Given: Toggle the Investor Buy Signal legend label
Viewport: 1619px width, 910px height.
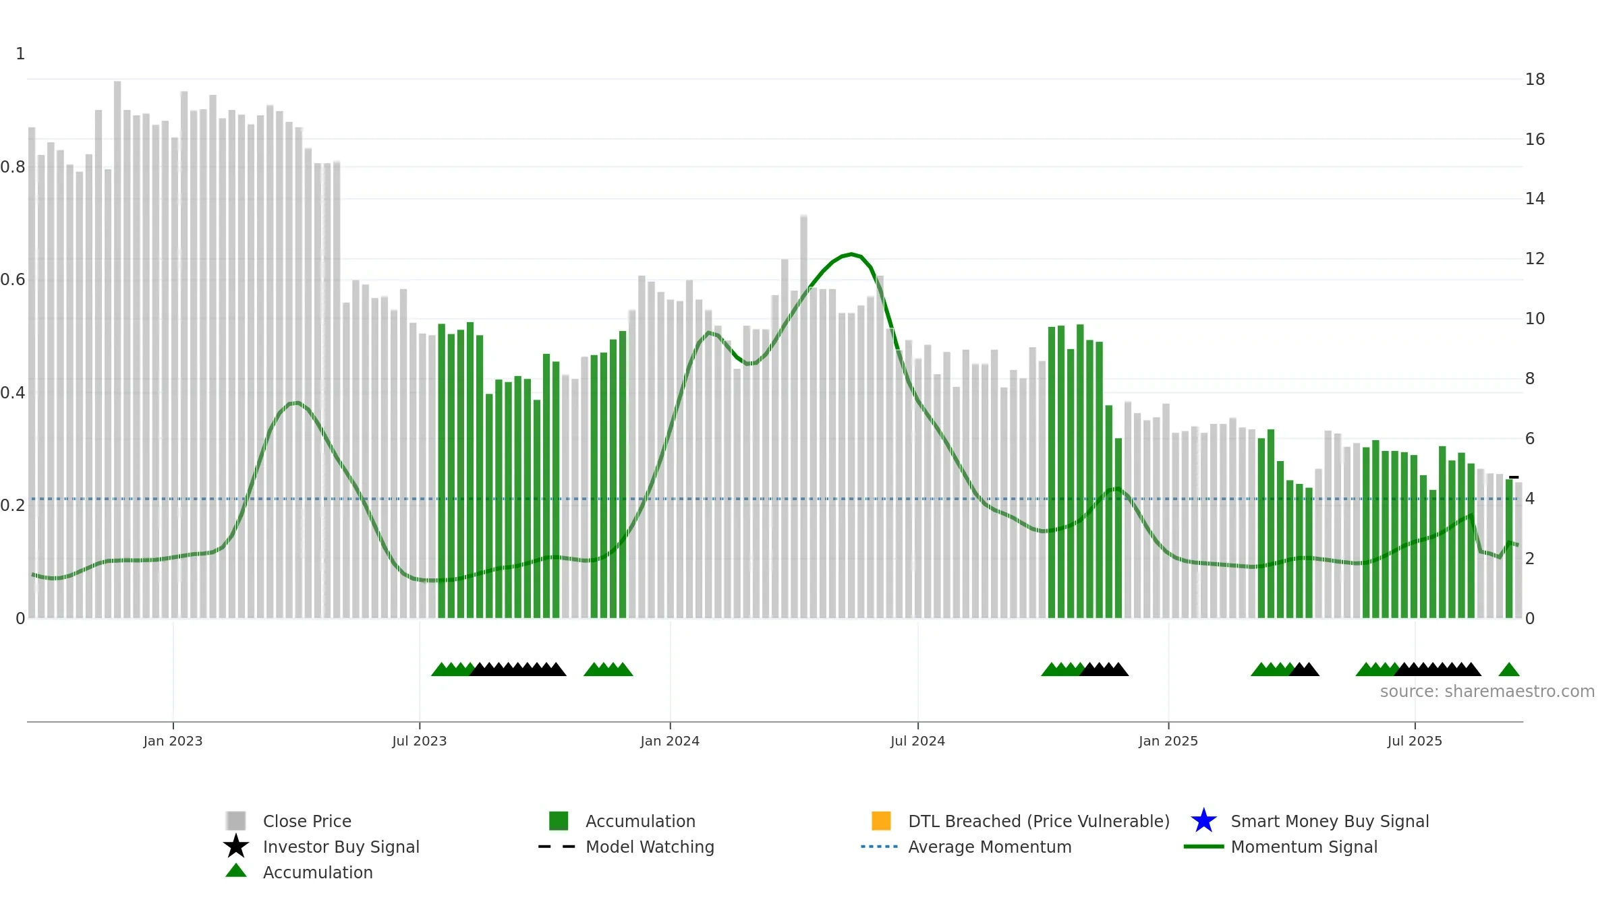Looking at the screenshot, I should (x=341, y=847).
